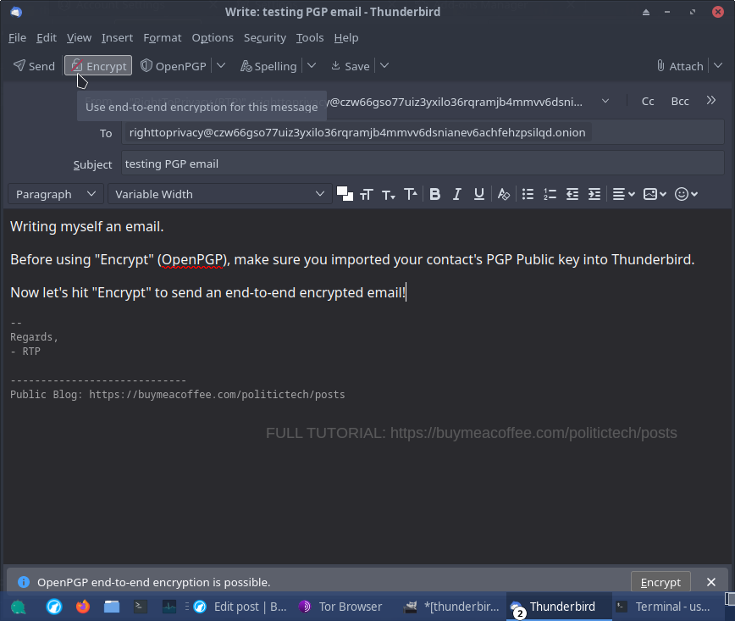The width and height of the screenshot is (735, 621).
Task: Choose text color swatch
Action: click(345, 194)
